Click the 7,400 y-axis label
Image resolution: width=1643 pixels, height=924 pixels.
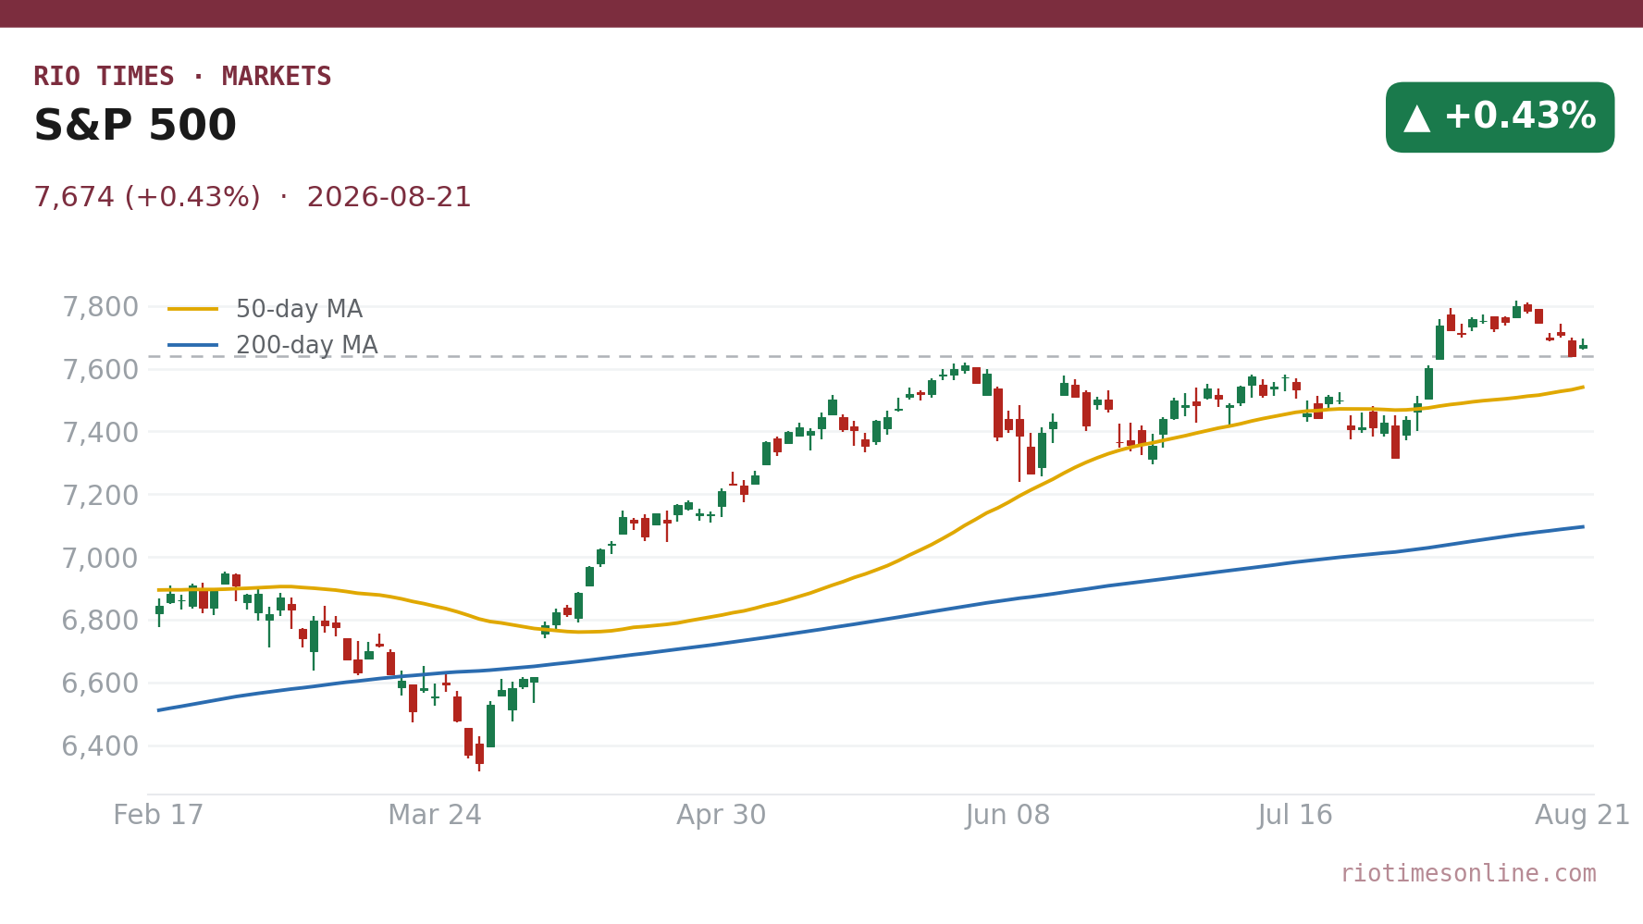(100, 432)
